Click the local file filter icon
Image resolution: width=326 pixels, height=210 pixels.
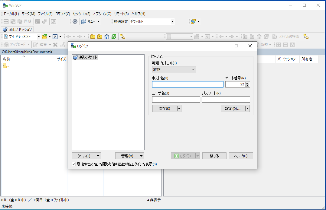(x=55, y=37)
